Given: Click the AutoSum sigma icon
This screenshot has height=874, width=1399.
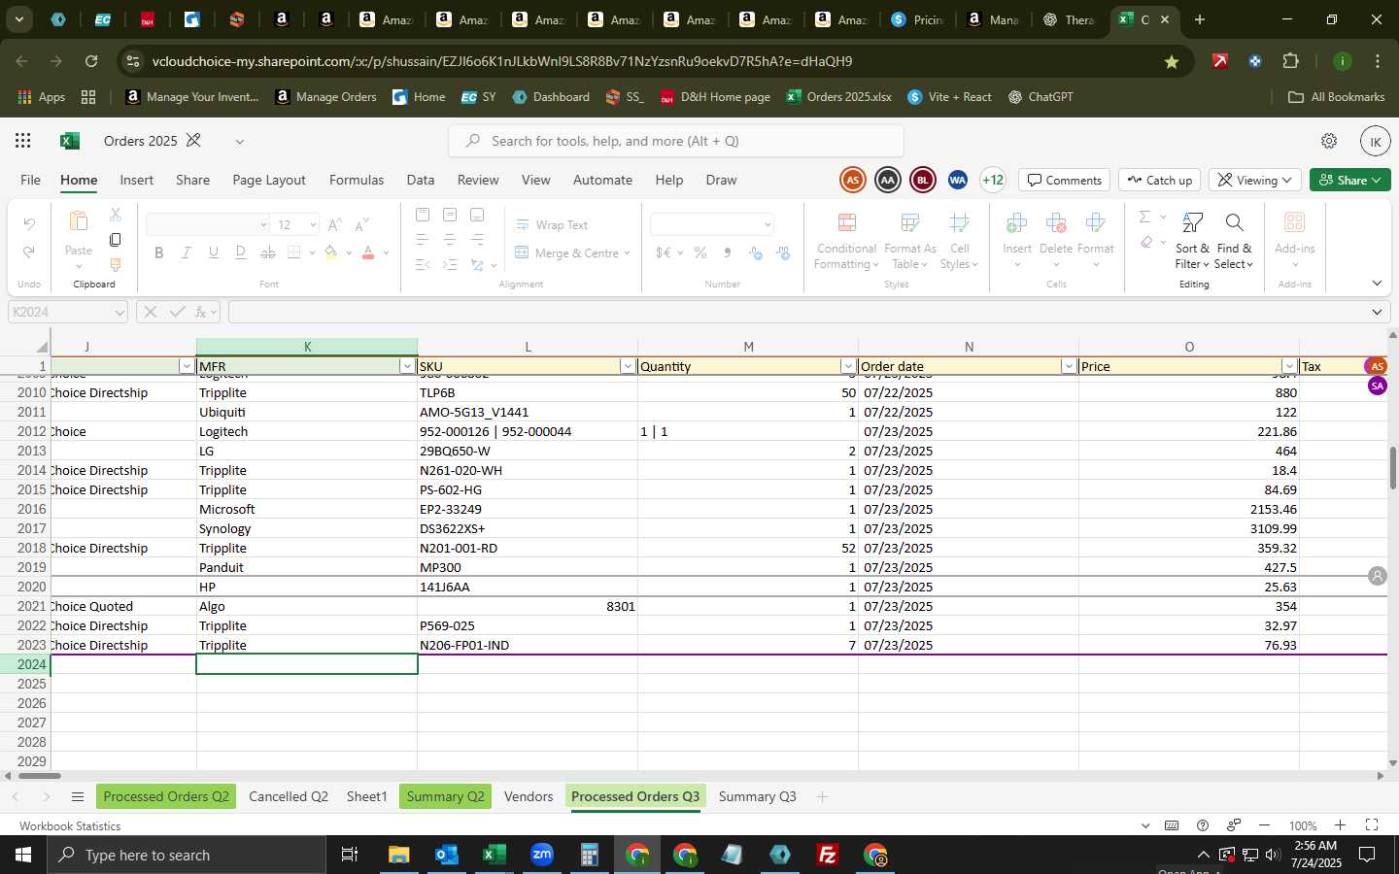Looking at the screenshot, I should (1144, 217).
